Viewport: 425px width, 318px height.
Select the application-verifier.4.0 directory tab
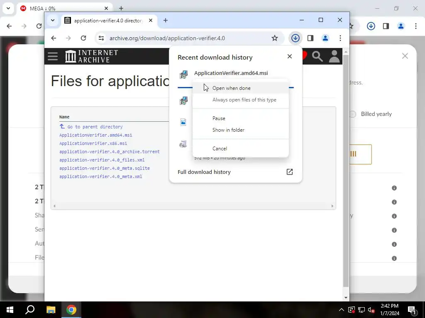coord(108,21)
